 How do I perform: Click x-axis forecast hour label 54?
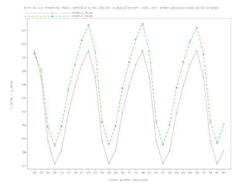156,173
